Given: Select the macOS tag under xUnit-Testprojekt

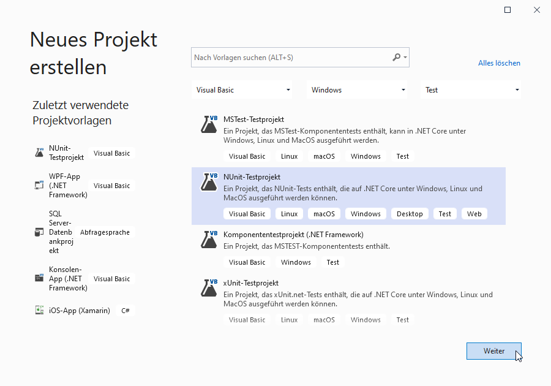Looking at the screenshot, I should point(324,319).
